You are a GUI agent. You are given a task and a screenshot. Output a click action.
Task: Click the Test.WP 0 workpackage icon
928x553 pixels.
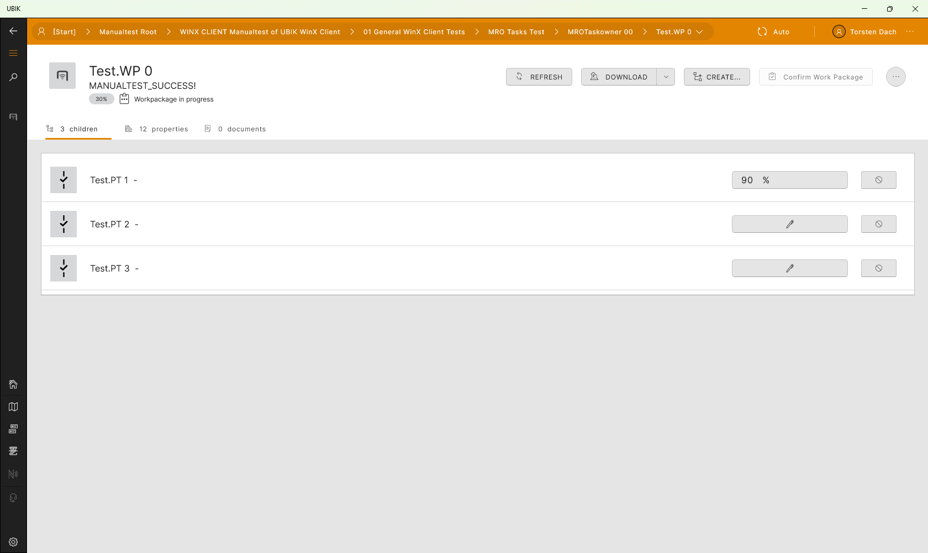[x=62, y=76]
